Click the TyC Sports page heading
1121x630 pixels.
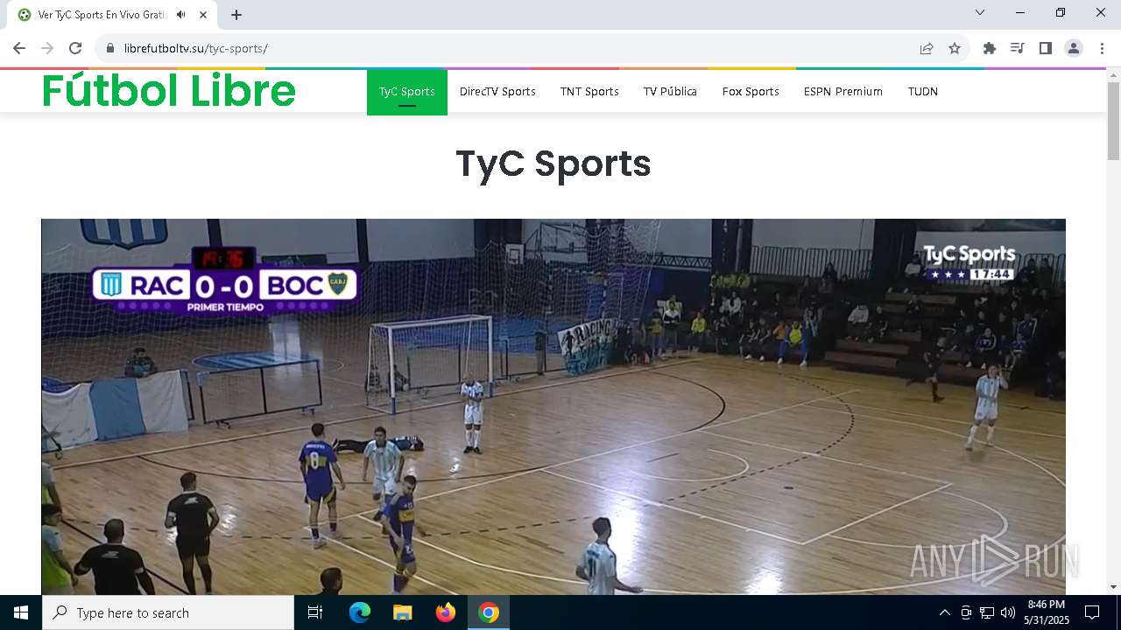553,164
